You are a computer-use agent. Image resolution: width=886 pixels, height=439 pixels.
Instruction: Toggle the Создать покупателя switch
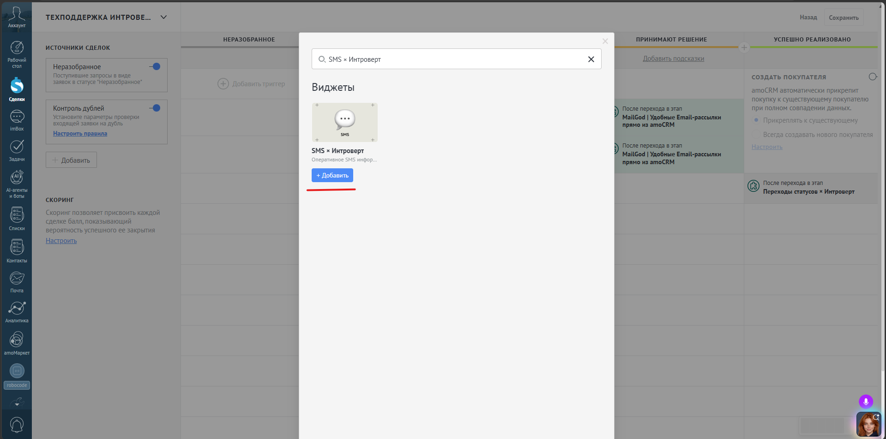pyautogui.click(x=873, y=77)
